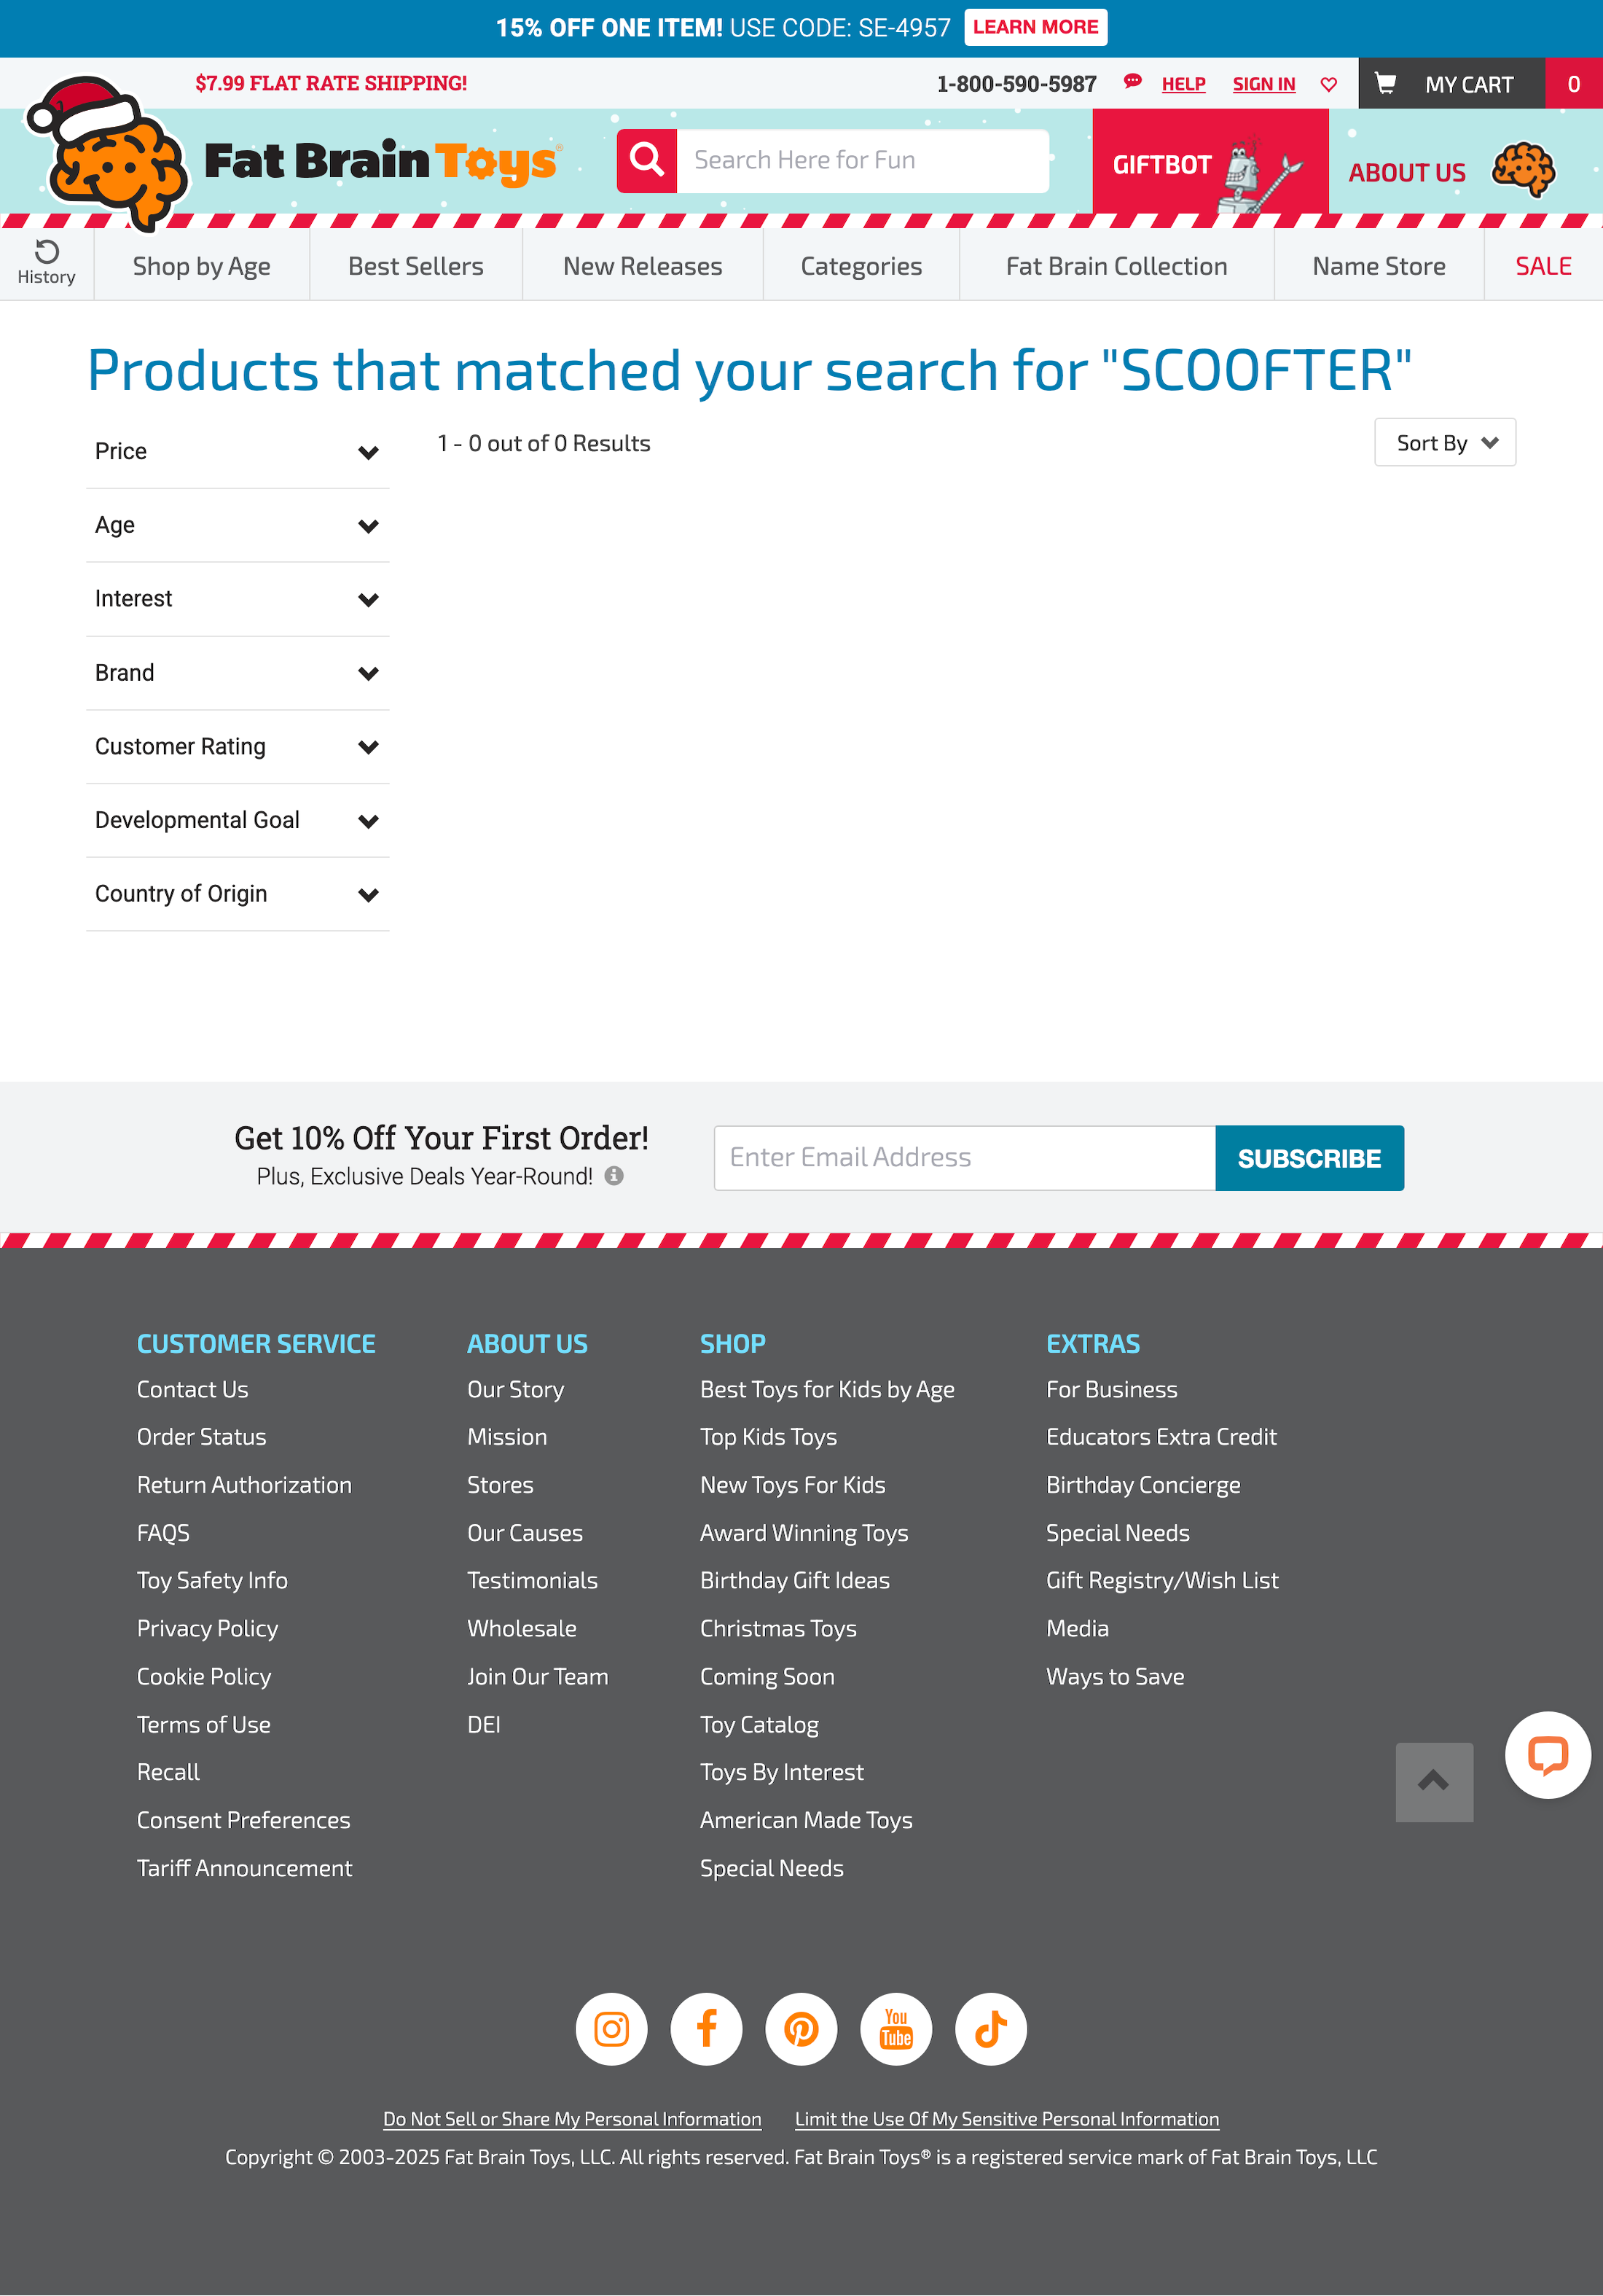This screenshot has height=2296, width=1603.
Task: Open the wishlist heart icon
Action: pyautogui.click(x=1328, y=84)
